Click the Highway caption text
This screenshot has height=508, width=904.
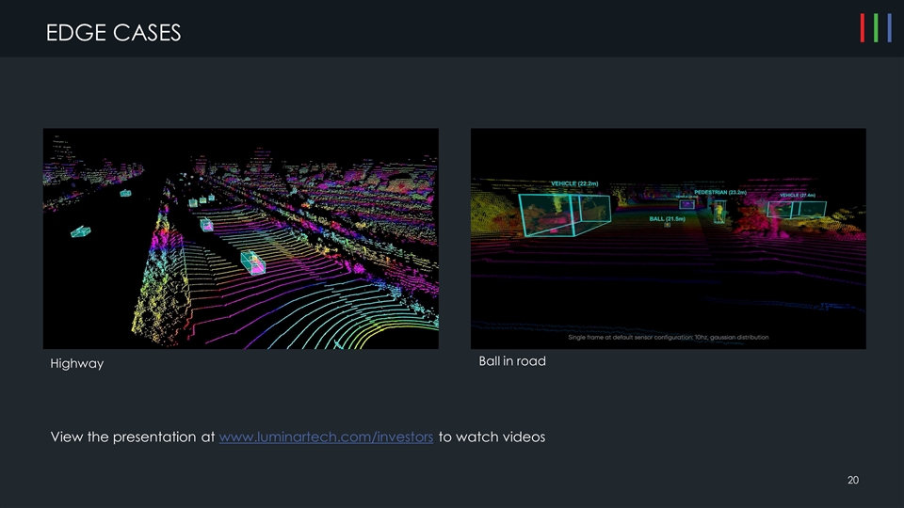click(76, 363)
